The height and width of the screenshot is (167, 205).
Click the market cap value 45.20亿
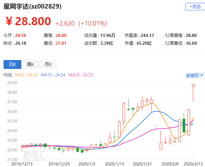pos(144,43)
